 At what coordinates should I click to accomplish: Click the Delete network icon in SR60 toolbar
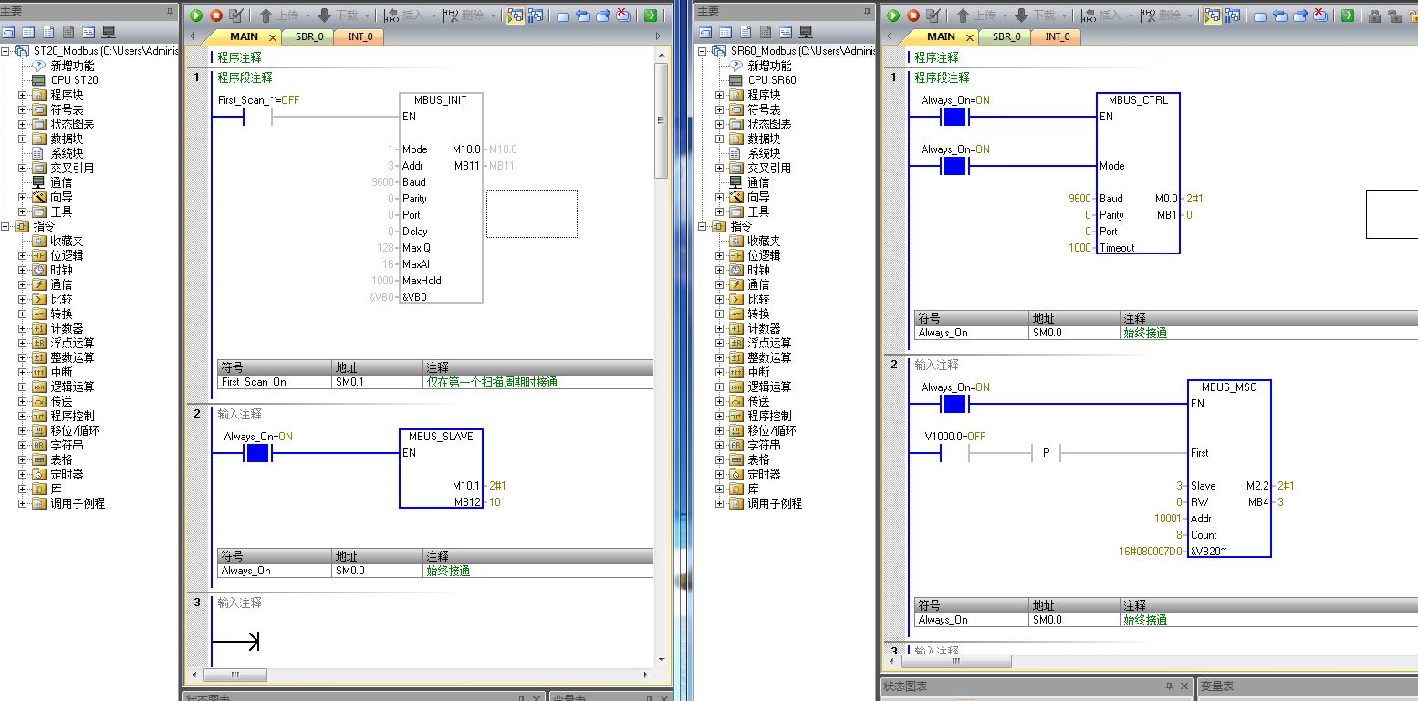[x=1148, y=15]
